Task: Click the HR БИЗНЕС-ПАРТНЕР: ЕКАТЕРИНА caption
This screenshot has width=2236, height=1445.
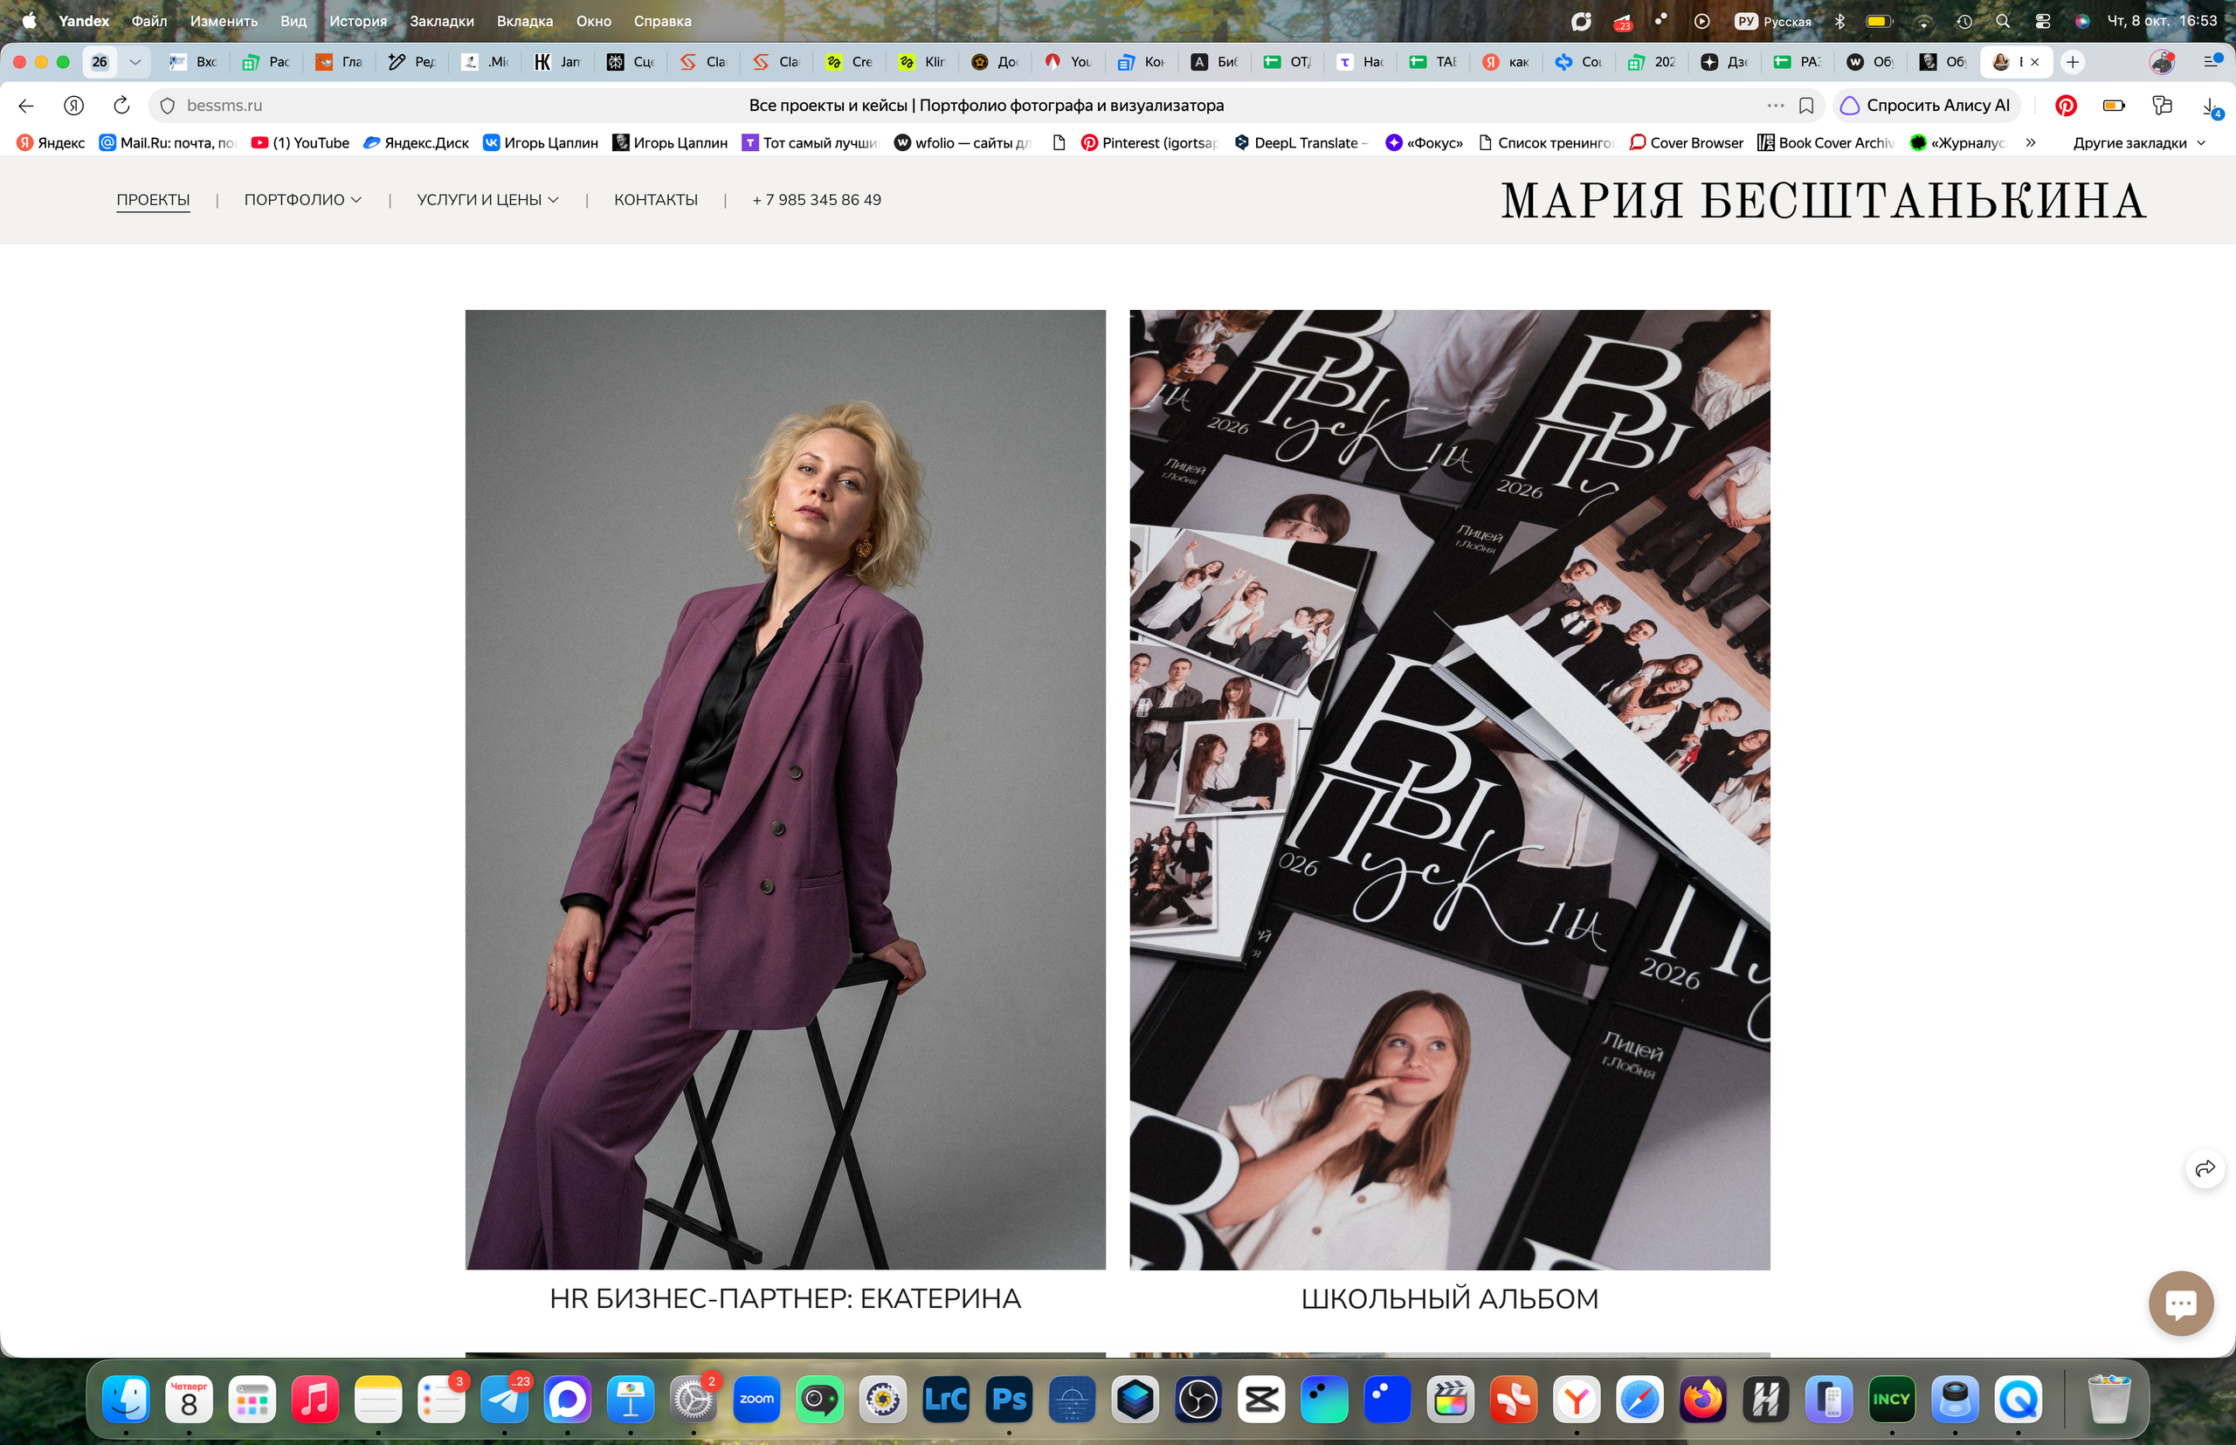Action: click(786, 1298)
